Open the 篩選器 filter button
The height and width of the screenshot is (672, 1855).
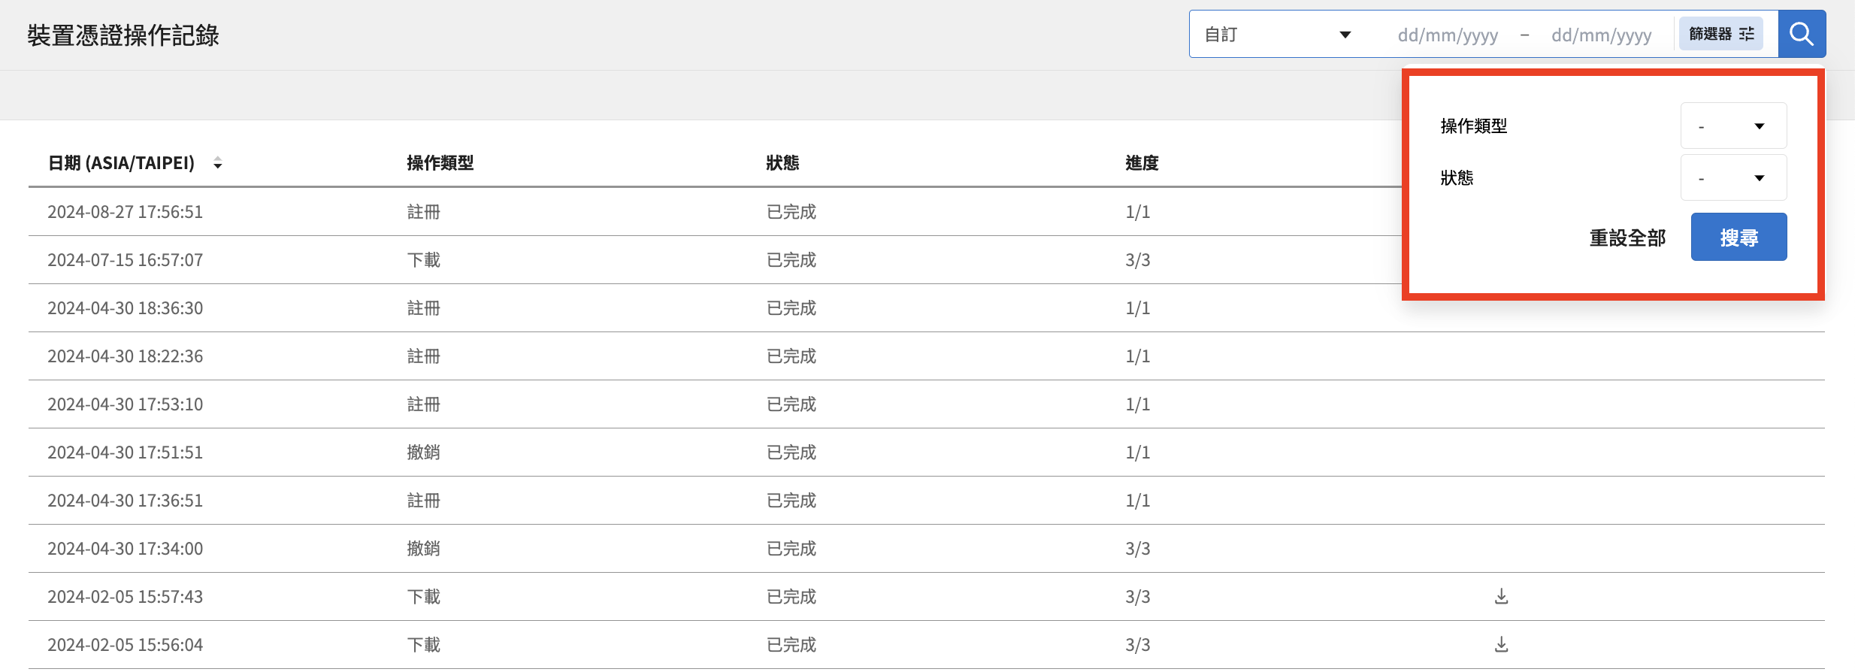(x=1721, y=34)
